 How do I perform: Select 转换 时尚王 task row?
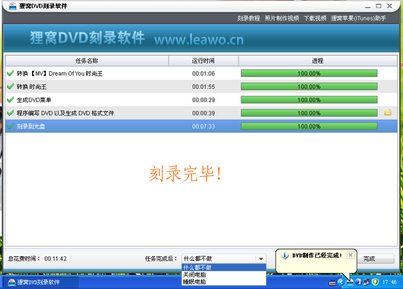point(201,86)
